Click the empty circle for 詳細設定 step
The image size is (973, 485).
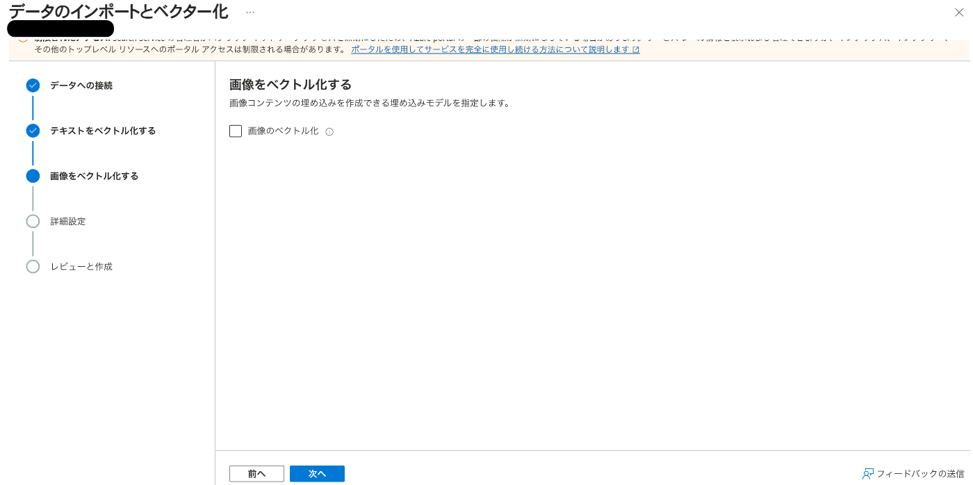click(33, 221)
